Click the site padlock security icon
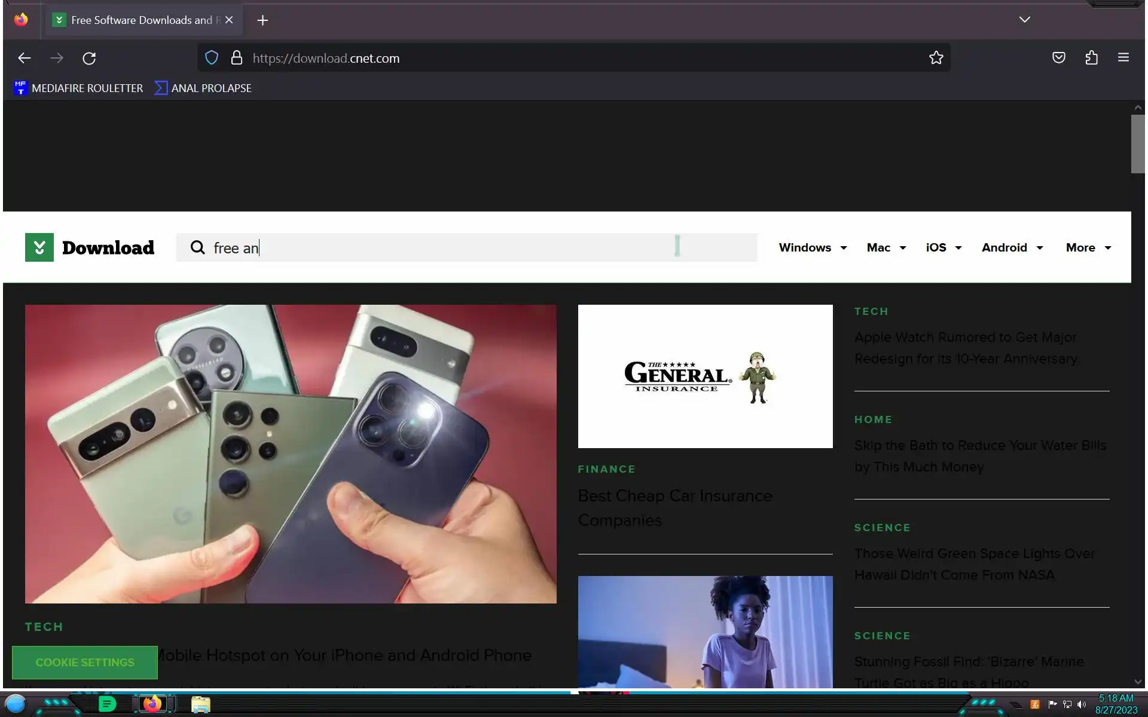1148x717 pixels. click(x=237, y=58)
